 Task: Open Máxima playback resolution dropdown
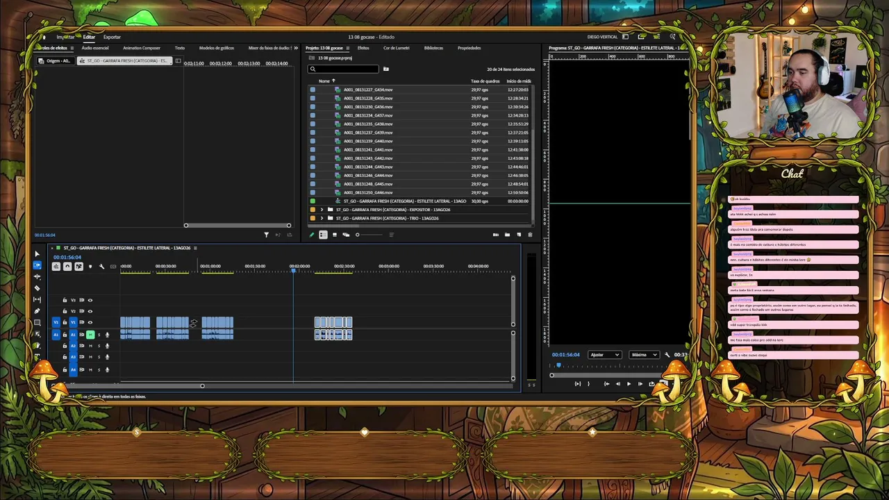tap(645, 355)
